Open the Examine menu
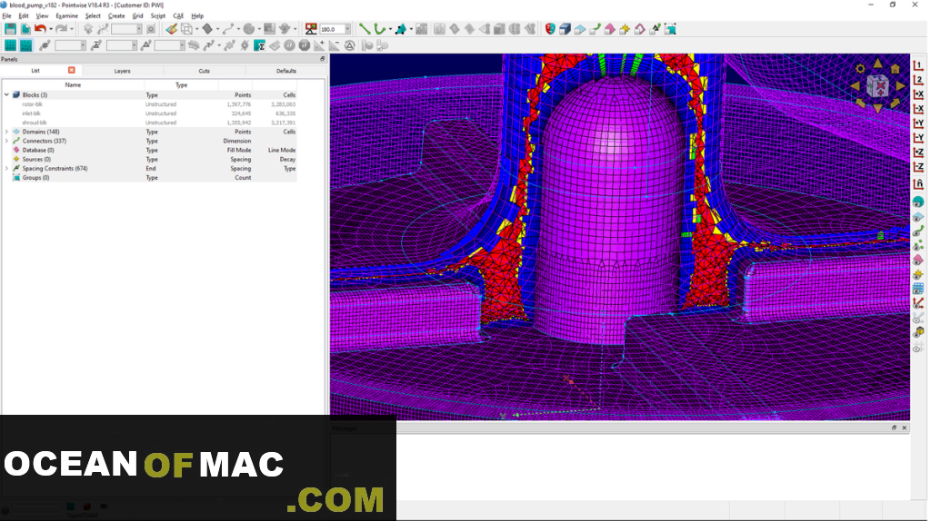Screen dimensions: 931x521 pyautogui.click(x=66, y=16)
